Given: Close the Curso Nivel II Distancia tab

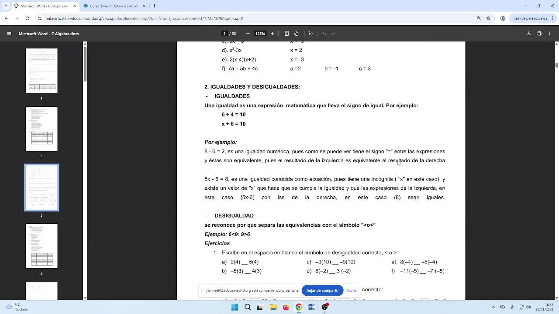Looking at the screenshot, I should click(x=144, y=6).
